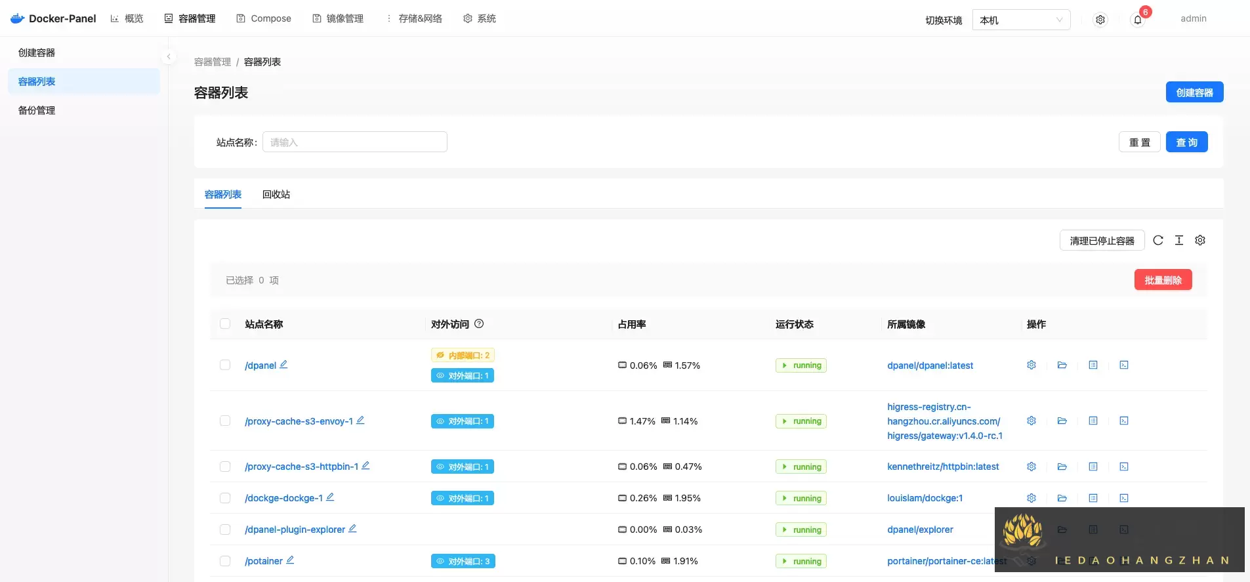Open the kennethreitz/httpbin:latest image link

tap(943, 467)
